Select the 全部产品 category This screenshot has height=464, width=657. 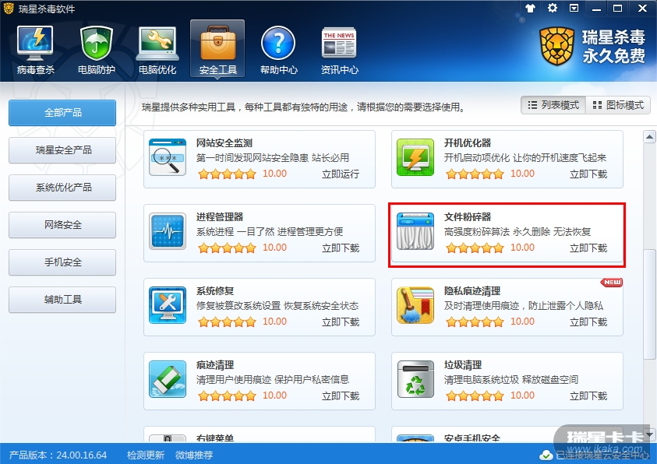(62, 113)
